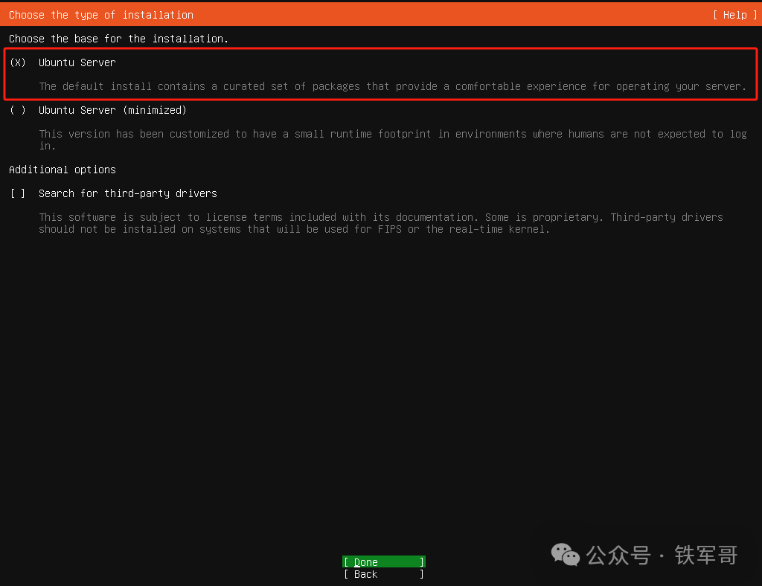Click the 'Ubuntu Server' label text
Image resolution: width=762 pixels, height=586 pixels.
point(77,62)
